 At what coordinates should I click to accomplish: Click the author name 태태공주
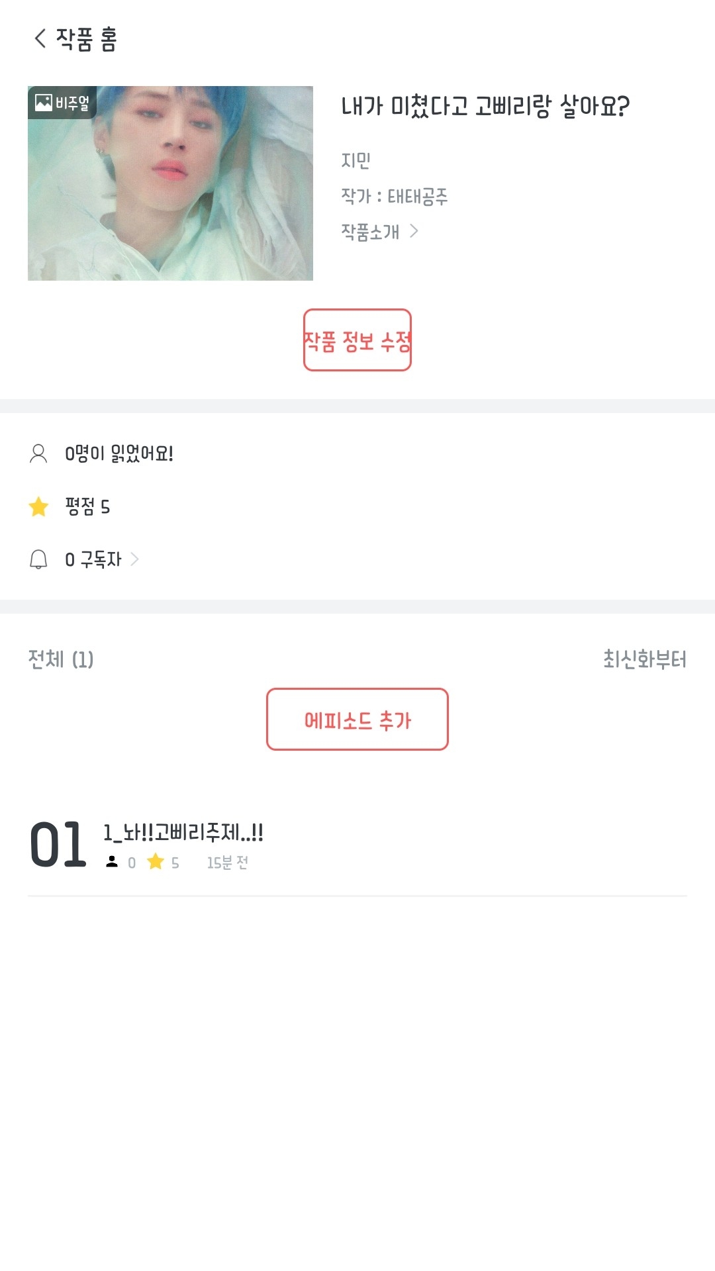(x=417, y=197)
